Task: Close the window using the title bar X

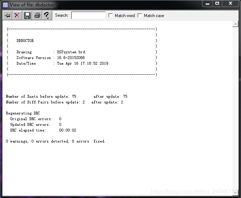Action: click(x=231, y=4)
